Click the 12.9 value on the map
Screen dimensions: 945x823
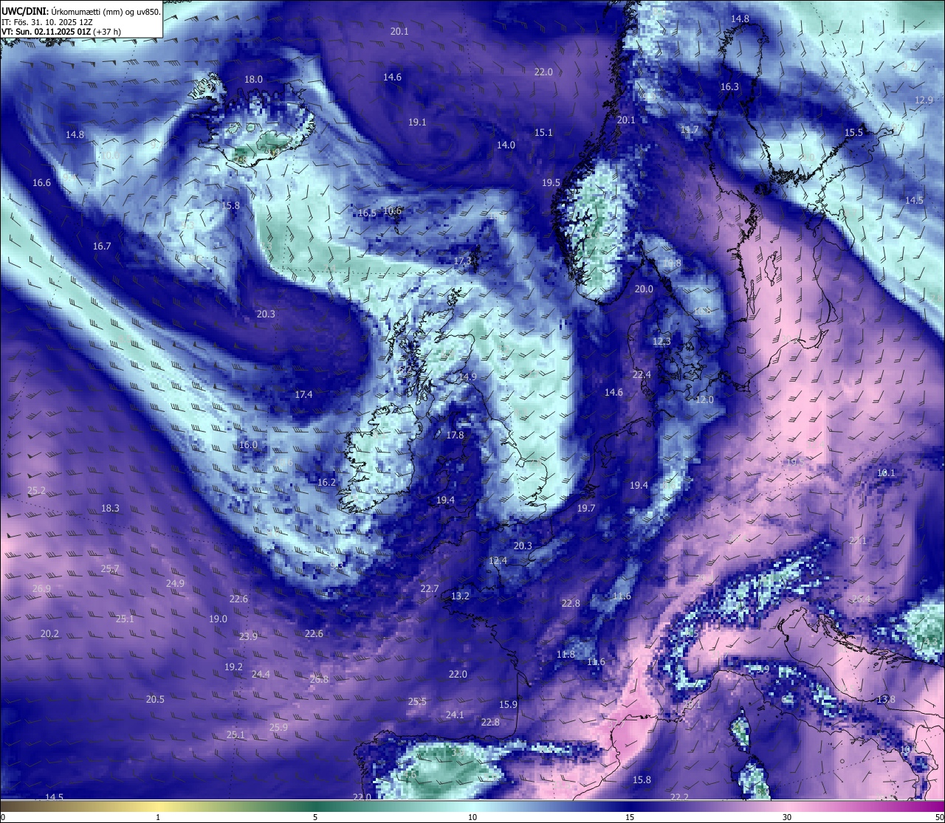click(x=924, y=100)
